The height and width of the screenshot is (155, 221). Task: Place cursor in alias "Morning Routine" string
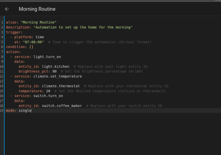tap(39, 22)
